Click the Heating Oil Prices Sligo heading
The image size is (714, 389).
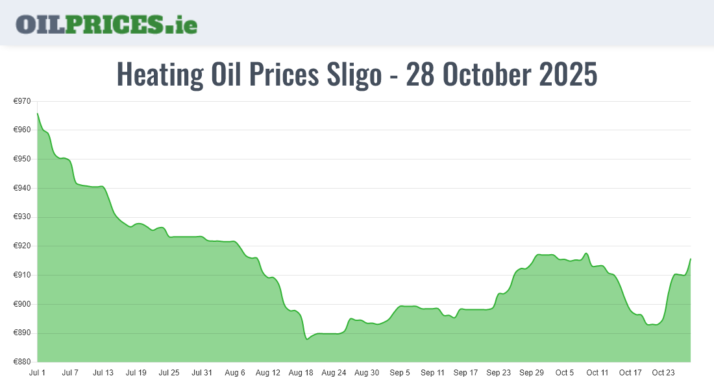pos(356,75)
